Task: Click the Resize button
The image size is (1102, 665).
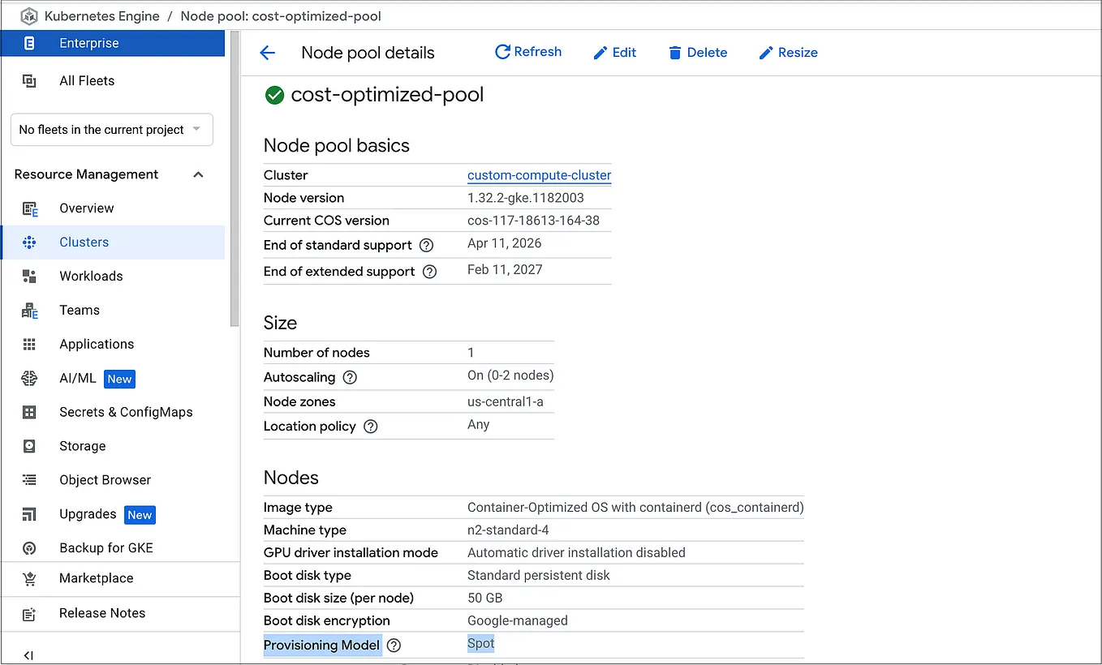Action: pyautogui.click(x=788, y=51)
